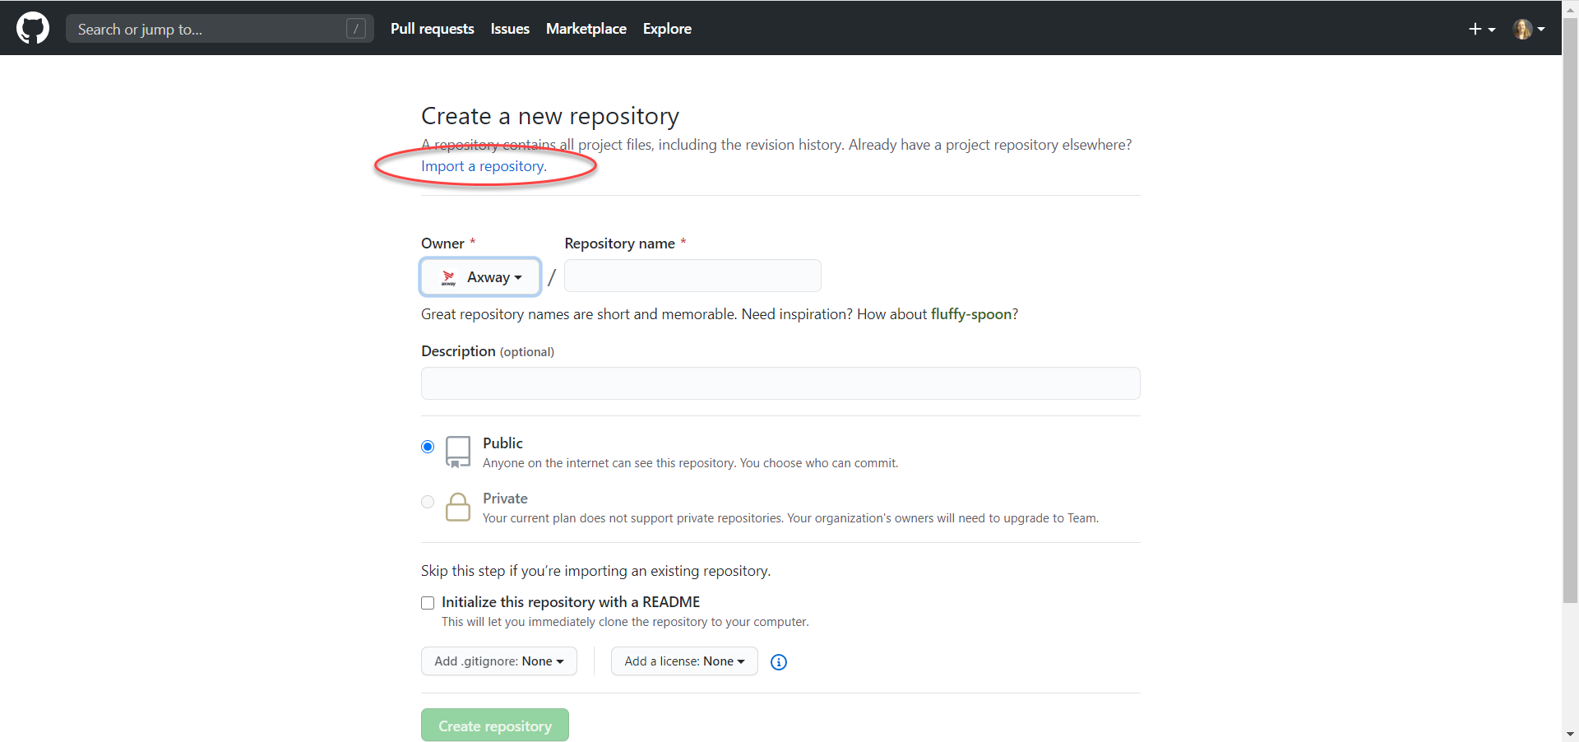
Task: Select the Public radio button
Action: pyautogui.click(x=428, y=447)
